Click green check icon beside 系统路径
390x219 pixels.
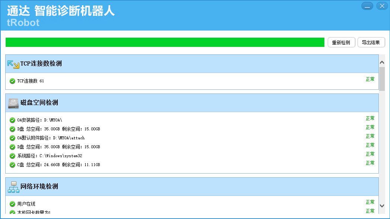point(12,156)
